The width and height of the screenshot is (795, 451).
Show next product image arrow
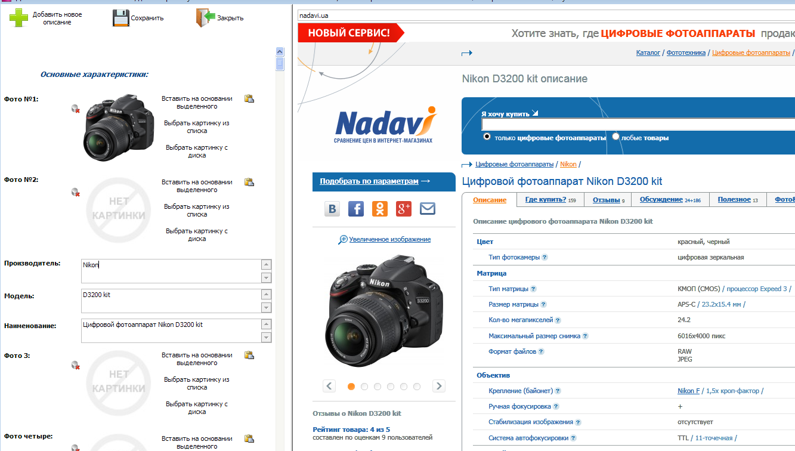tap(439, 386)
